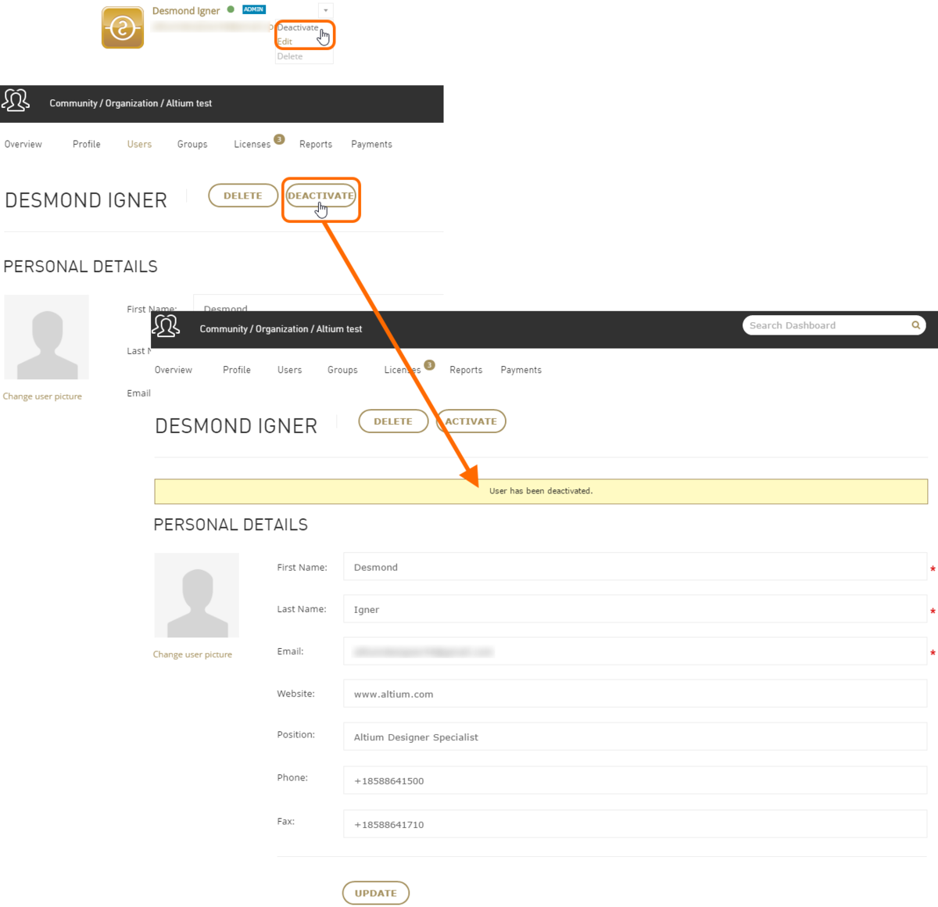Click the 'User has been deactivated' notification banner

541,491
